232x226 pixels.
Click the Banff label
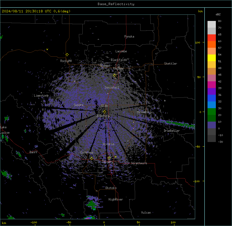[33, 152]
